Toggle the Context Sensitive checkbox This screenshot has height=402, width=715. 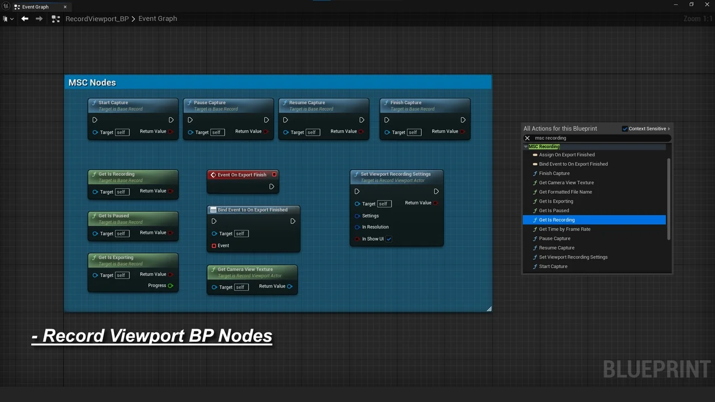point(625,128)
